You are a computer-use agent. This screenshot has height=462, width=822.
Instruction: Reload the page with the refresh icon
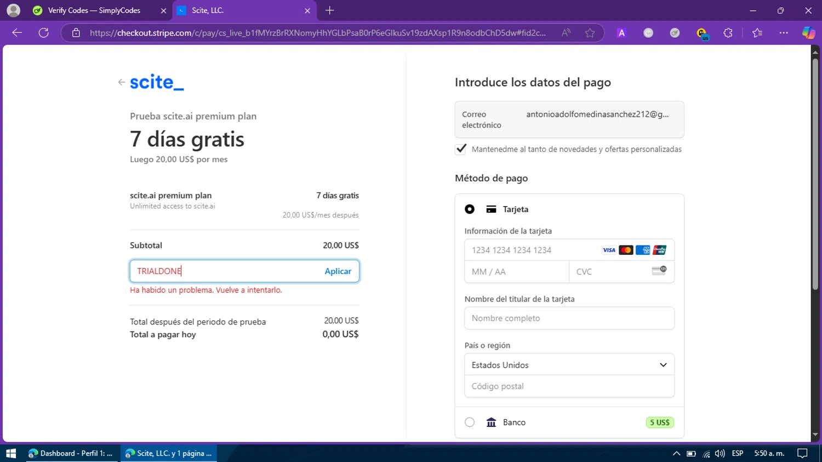pyautogui.click(x=44, y=33)
